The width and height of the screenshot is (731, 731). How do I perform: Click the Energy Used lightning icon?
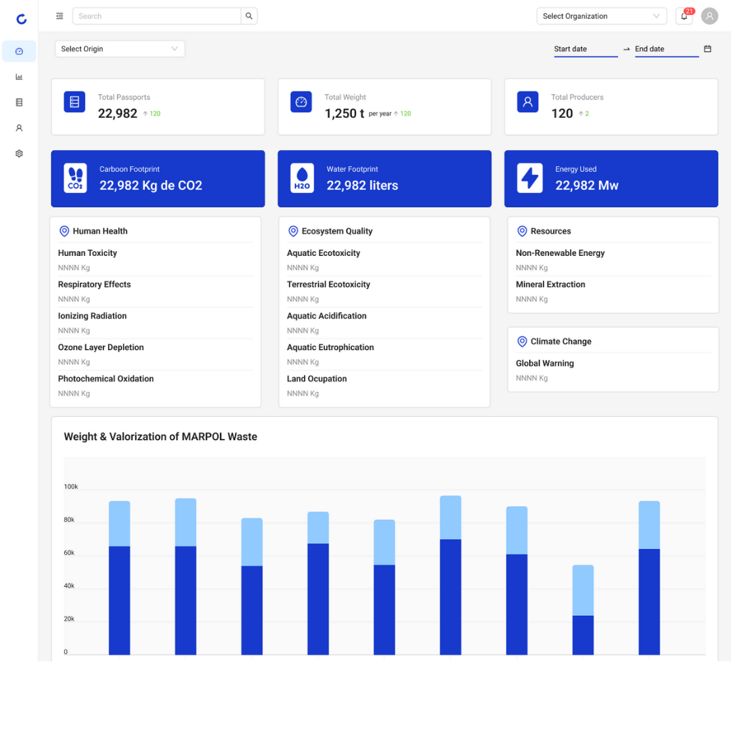(x=529, y=178)
